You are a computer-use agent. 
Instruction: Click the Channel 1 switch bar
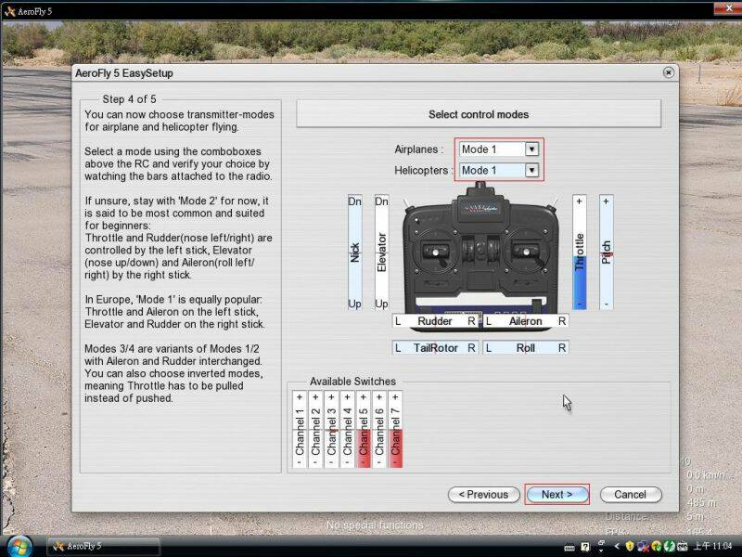click(300, 430)
